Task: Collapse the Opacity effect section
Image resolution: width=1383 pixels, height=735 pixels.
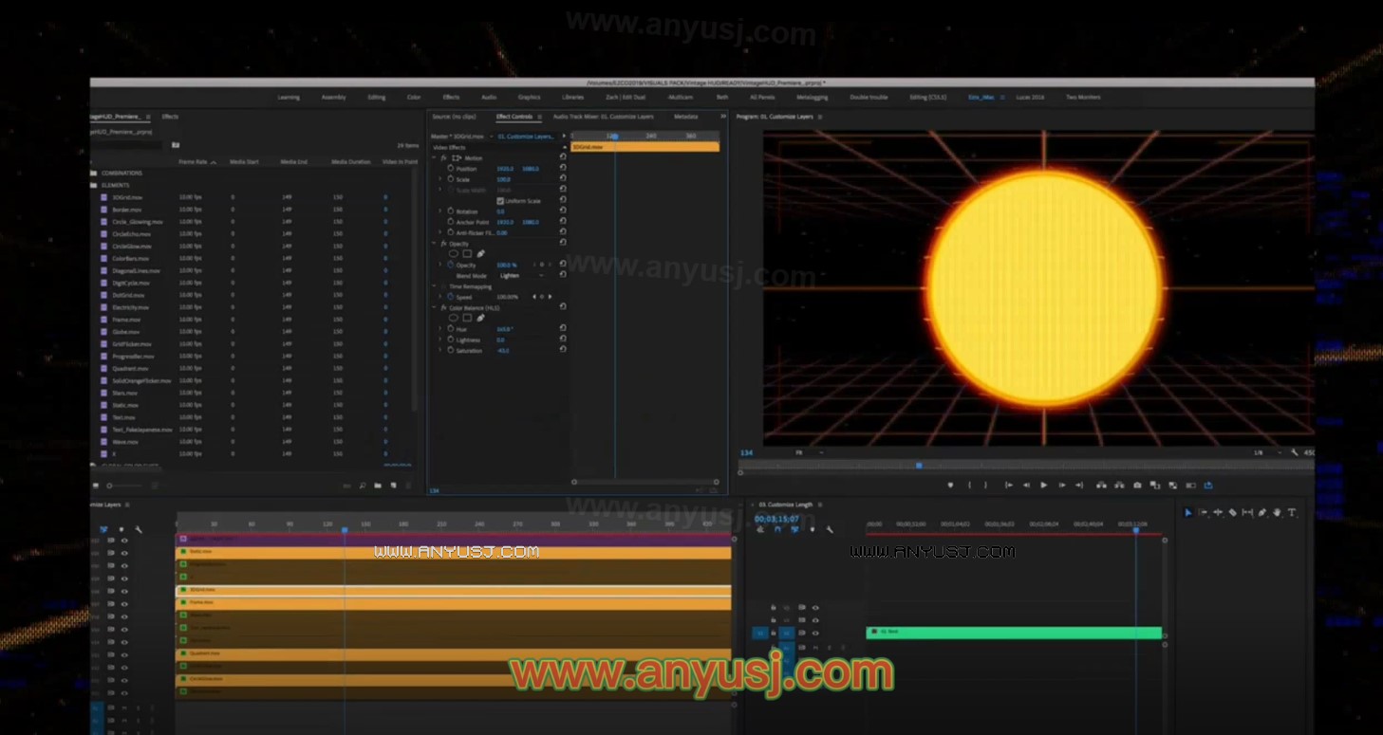Action: pyautogui.click(x=435, y=244)
